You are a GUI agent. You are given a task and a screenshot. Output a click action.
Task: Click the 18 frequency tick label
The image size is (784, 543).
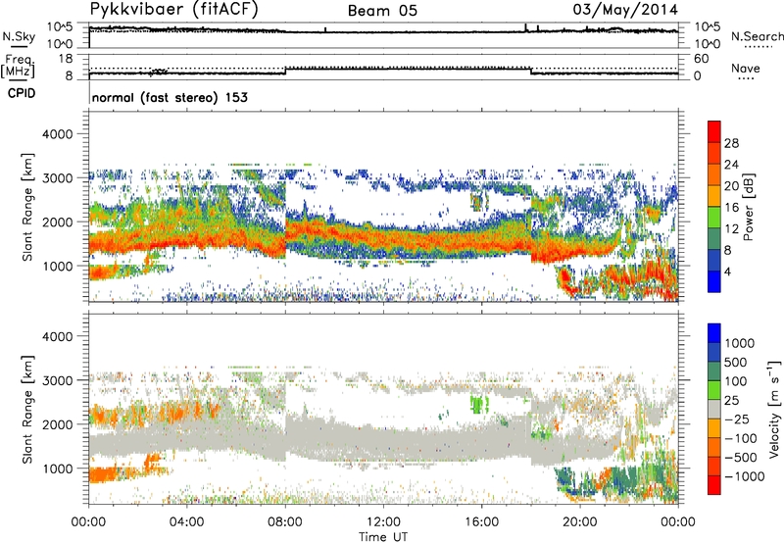66,59
